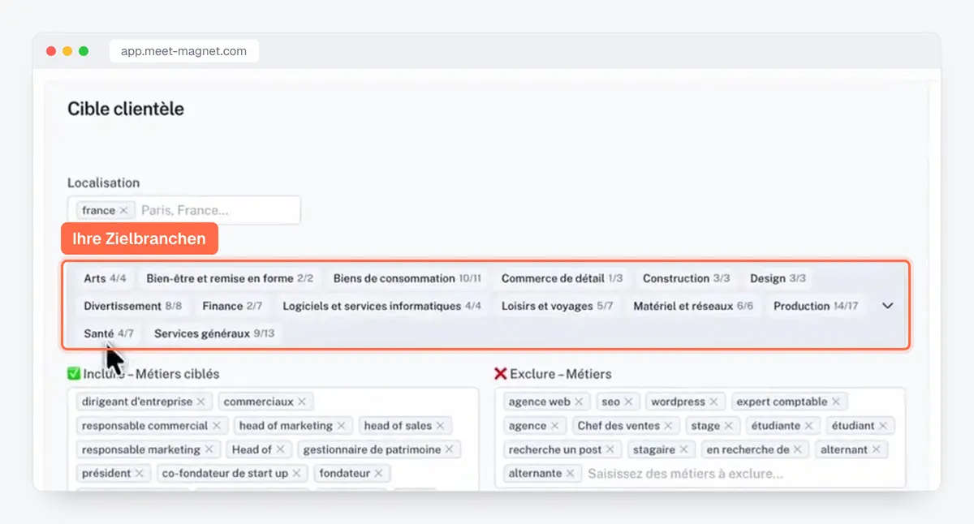The image size is (974, 524).
Task: Open the 'Design 3/3' industry group
Action: tap(778, 278)
